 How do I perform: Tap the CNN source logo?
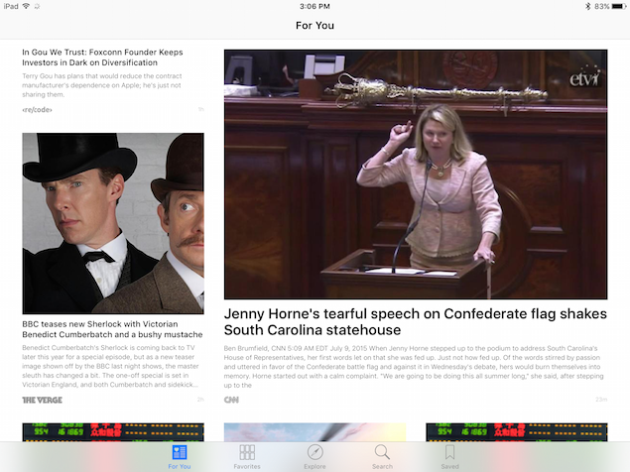click(231, 400)
